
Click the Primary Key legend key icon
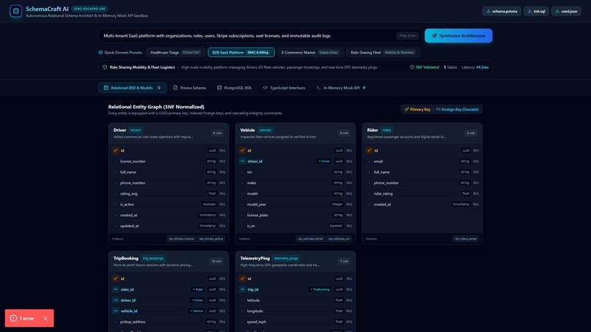coord(407,109)
